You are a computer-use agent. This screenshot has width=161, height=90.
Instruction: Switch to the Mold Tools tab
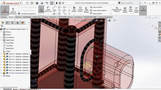[x=36, y=17]
